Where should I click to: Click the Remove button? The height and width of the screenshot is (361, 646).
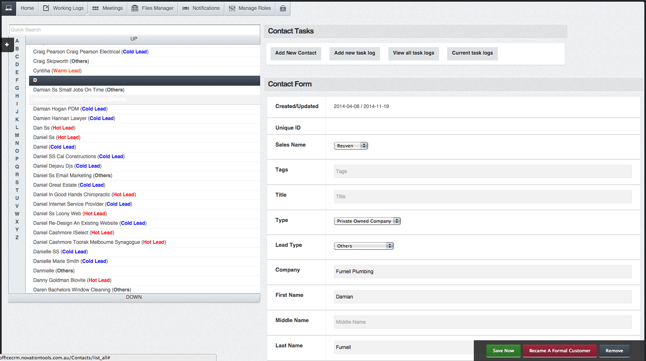tap(614, 351)
